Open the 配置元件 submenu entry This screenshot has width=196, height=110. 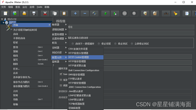point(59,57)
